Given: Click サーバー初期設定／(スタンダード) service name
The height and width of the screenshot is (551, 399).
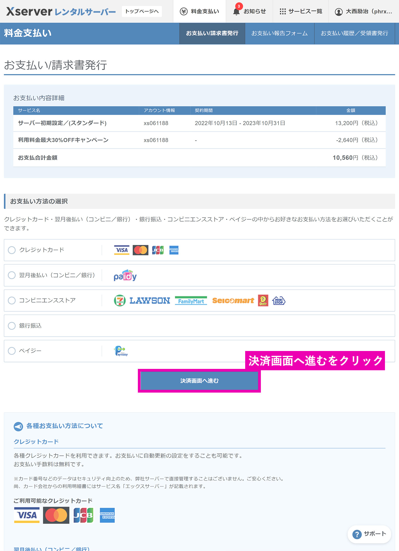Looking at the screenshot, I should pyautogui.click(x=62, y=123).
